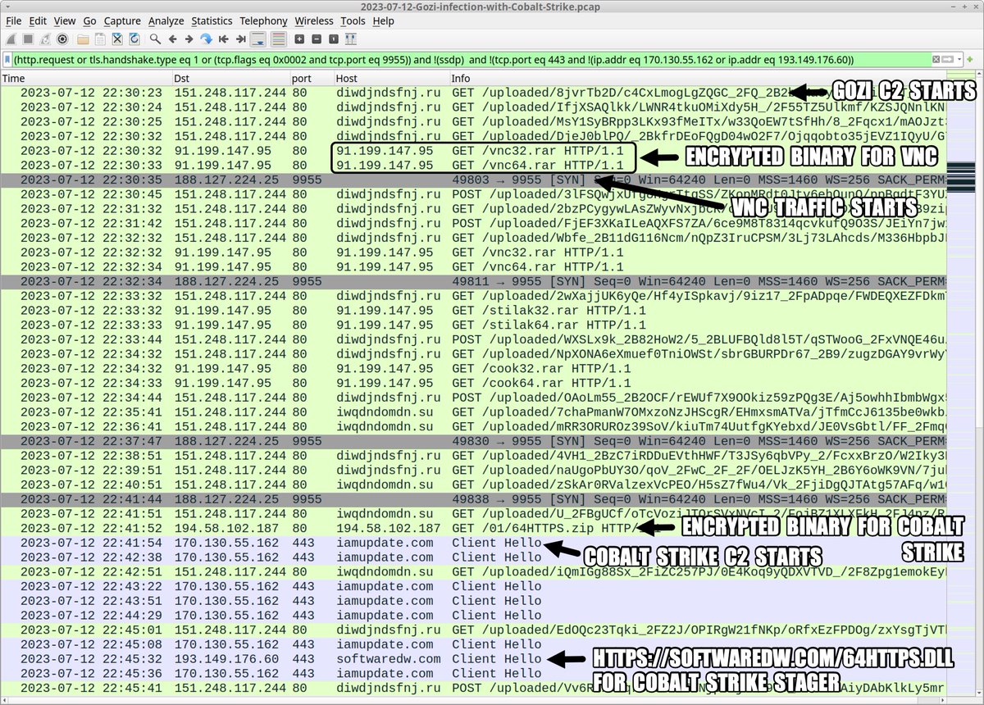Jump to the first packet icon
Image resolution: width=984 pixels, height=705 pixels.
pyautogui.click(x=224, y=39)
